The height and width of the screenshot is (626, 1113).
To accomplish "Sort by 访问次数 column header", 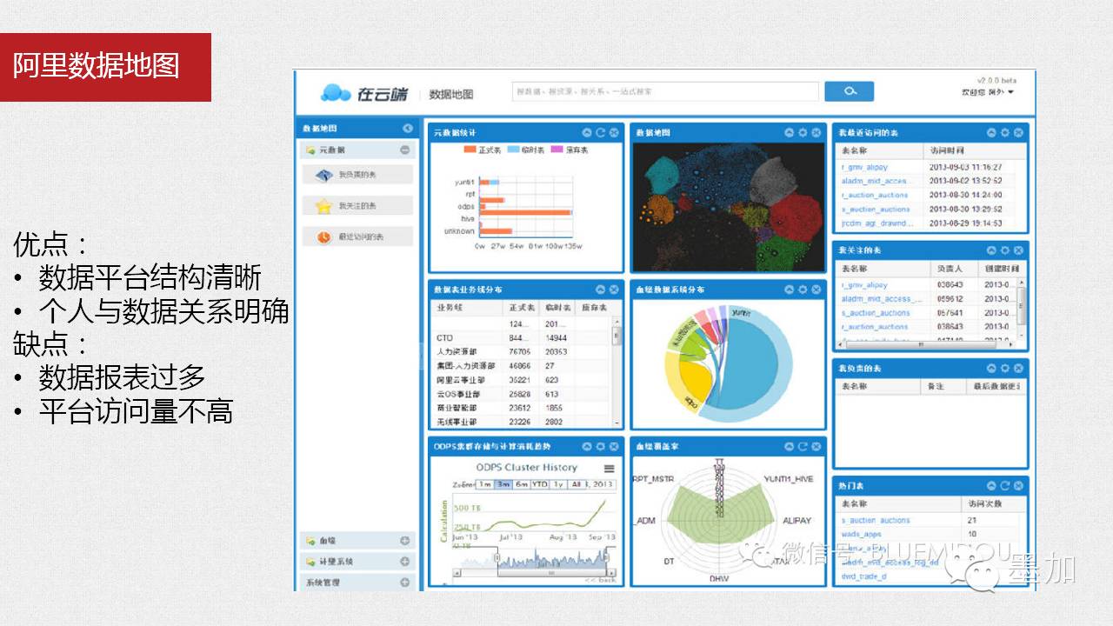I will pyautogui.click(x=994, y=504).
